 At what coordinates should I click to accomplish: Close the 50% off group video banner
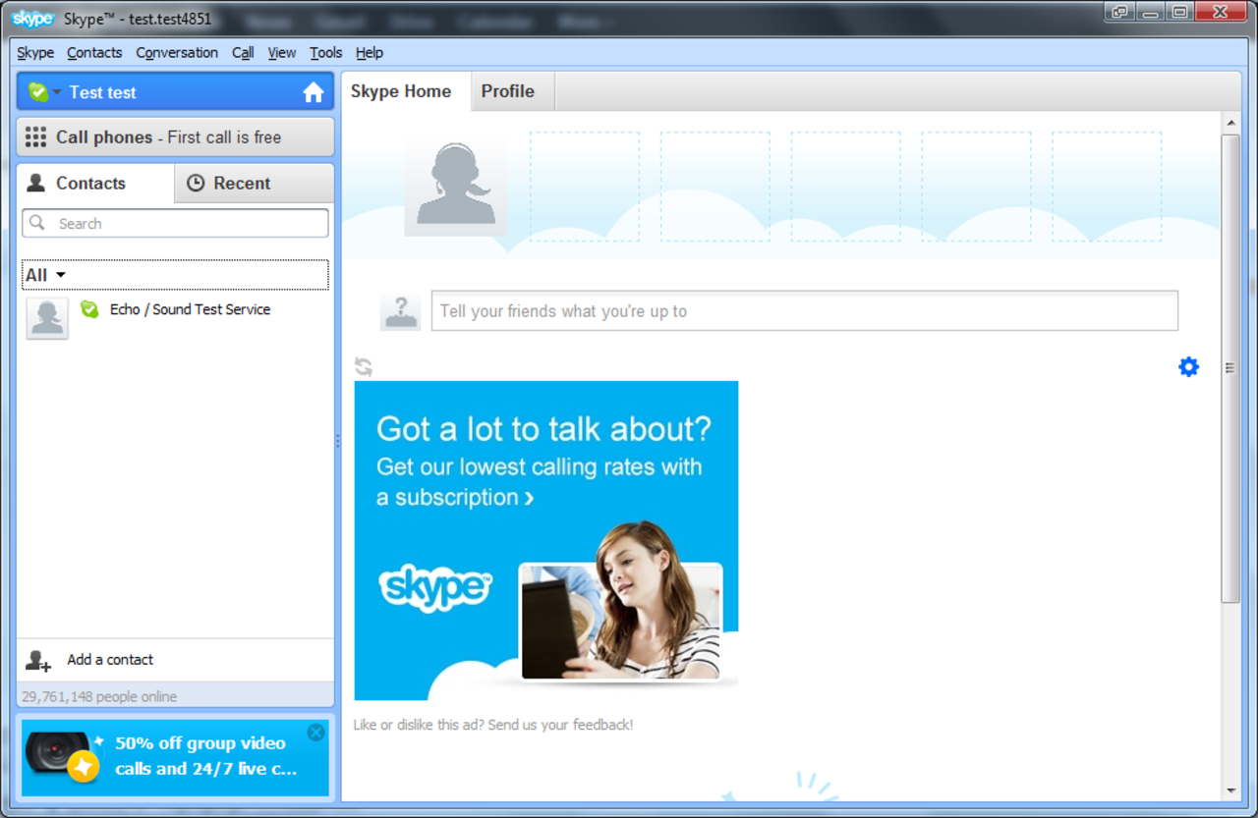pos(315,733)
